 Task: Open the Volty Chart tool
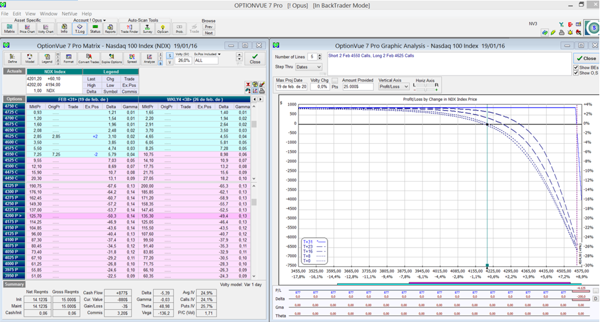coord(46,28)
